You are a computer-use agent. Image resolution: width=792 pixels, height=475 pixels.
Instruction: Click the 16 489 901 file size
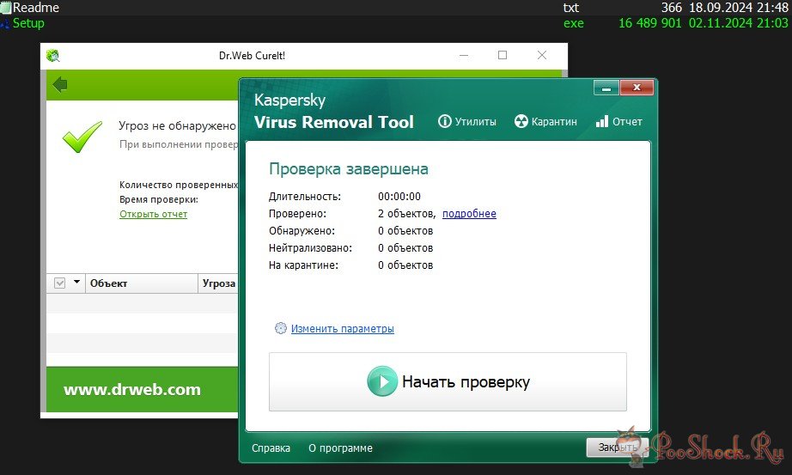pyautogui.click(x=650, y=23)
